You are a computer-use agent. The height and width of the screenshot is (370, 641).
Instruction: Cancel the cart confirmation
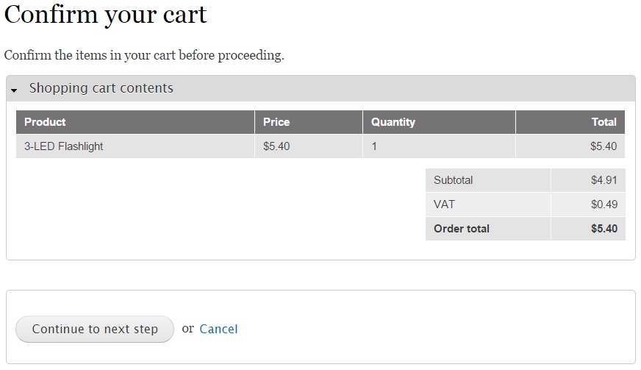218,329
